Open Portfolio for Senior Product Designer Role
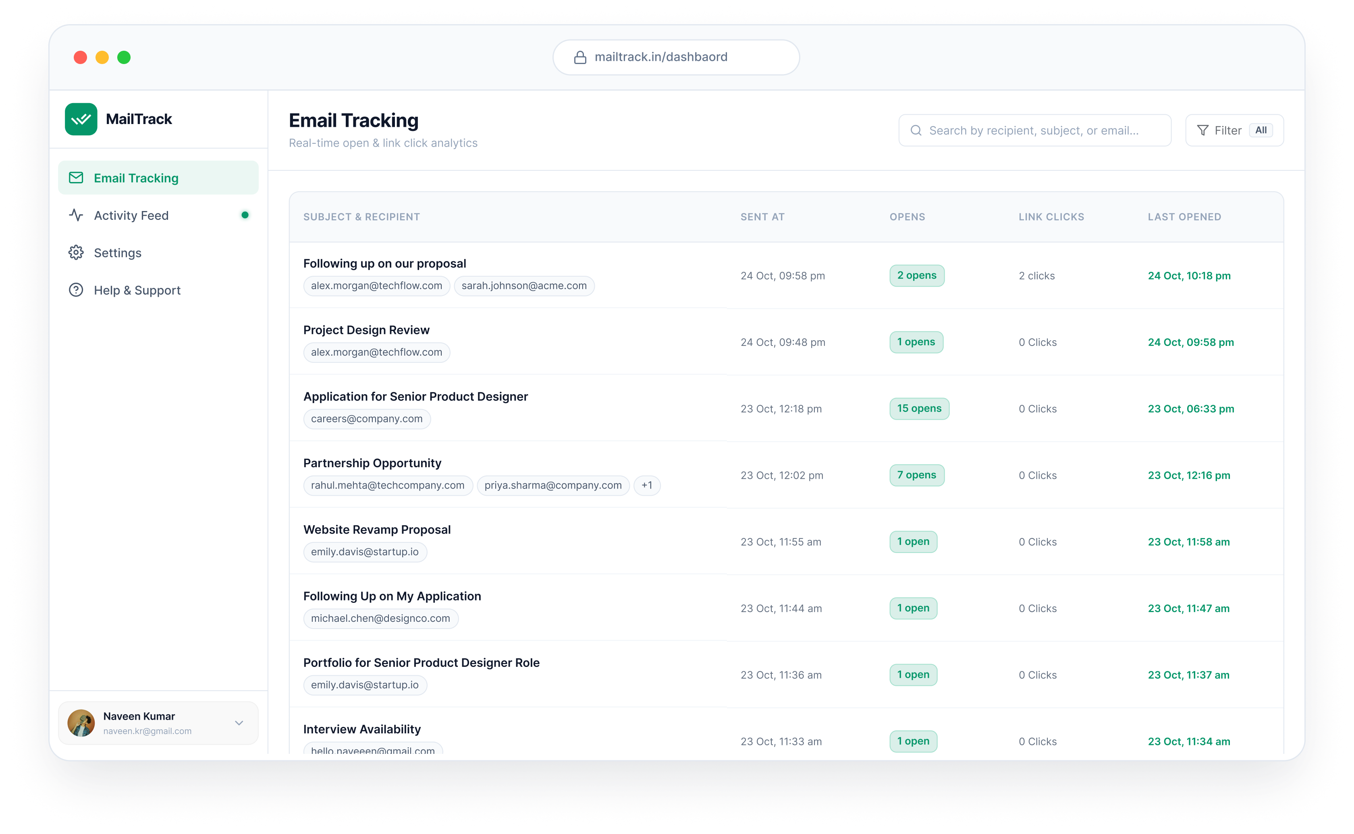1354x834 pixels. 421,663
